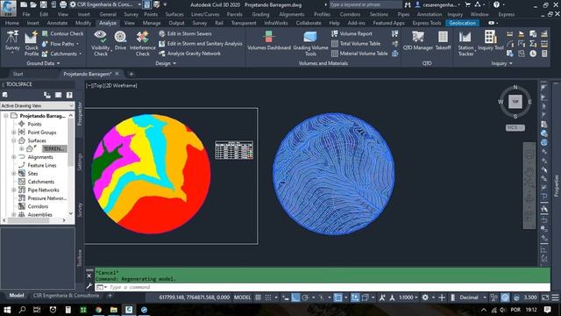Open the Active Drawing View dropdown
The width and height of the screenshot is (561, 316).
[x=37, y=105]
